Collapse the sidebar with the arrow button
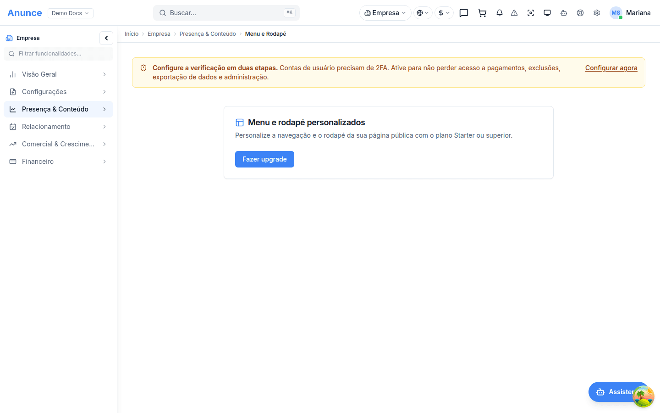This screenshot has width=660, height=413. click(x=106, y=38)
